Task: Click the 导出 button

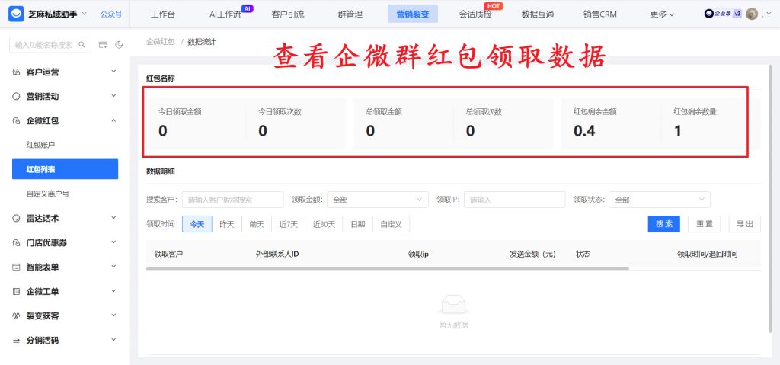Action: tap(744, 224)
